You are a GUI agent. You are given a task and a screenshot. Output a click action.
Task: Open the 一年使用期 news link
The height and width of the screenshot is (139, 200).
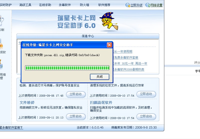123,52
